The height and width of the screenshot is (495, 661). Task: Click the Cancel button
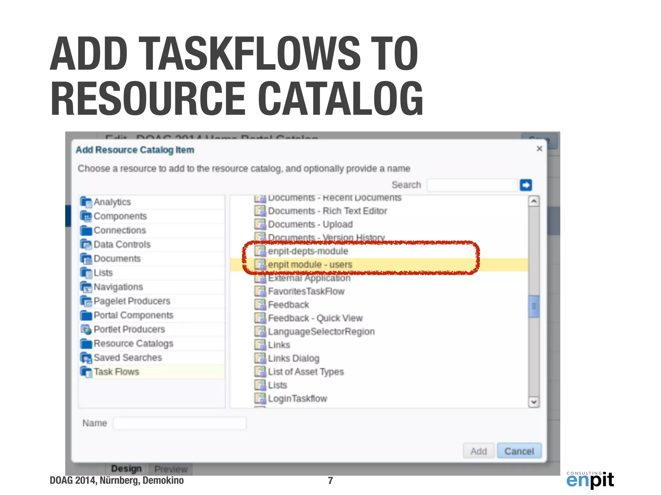coord(519,451)
